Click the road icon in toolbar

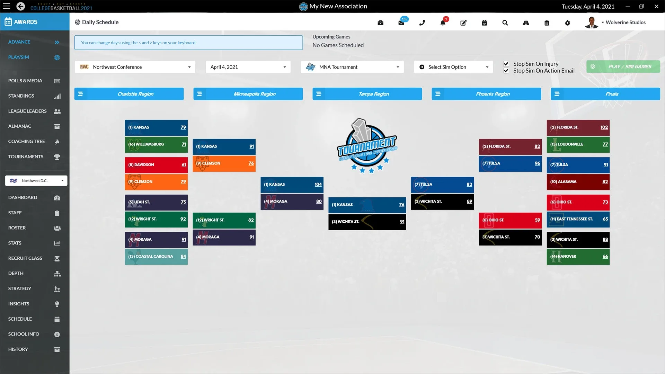pos(526,23)
